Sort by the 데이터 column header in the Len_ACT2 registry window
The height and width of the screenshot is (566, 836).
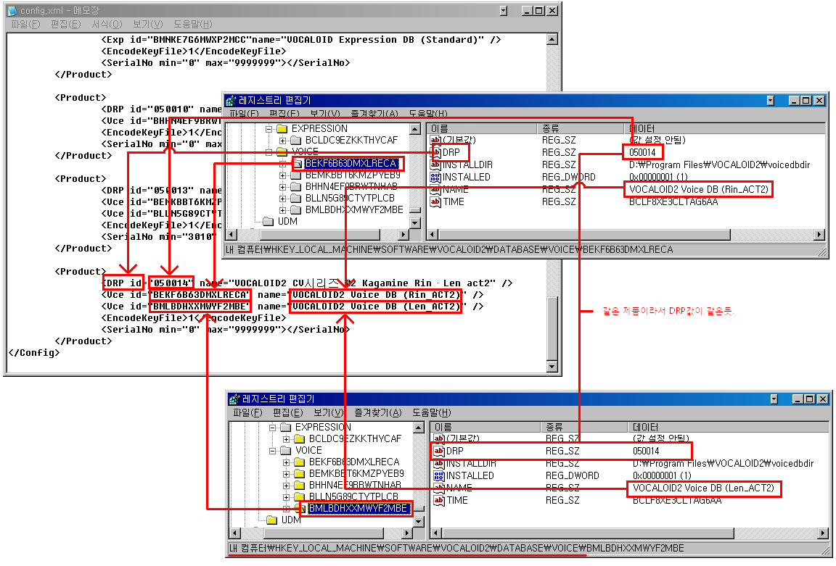pyautogui.click(x=729, y=427)
